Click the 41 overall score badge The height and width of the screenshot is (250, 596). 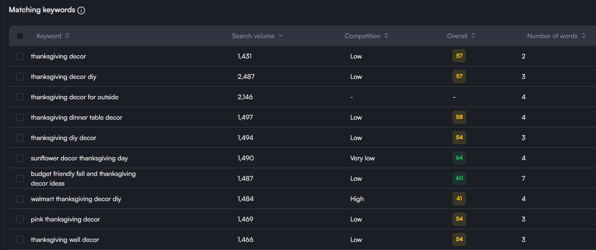(459, 199)
